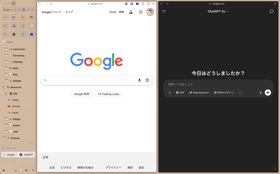Toggle the ChatGPT 検索 web search pill
Screen dimensions: 280x174
tap(180, 92)
